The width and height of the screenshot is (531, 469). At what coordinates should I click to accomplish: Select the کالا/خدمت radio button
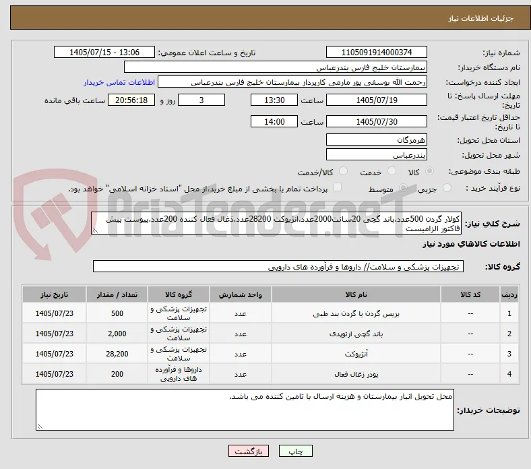tap(344, 171)
